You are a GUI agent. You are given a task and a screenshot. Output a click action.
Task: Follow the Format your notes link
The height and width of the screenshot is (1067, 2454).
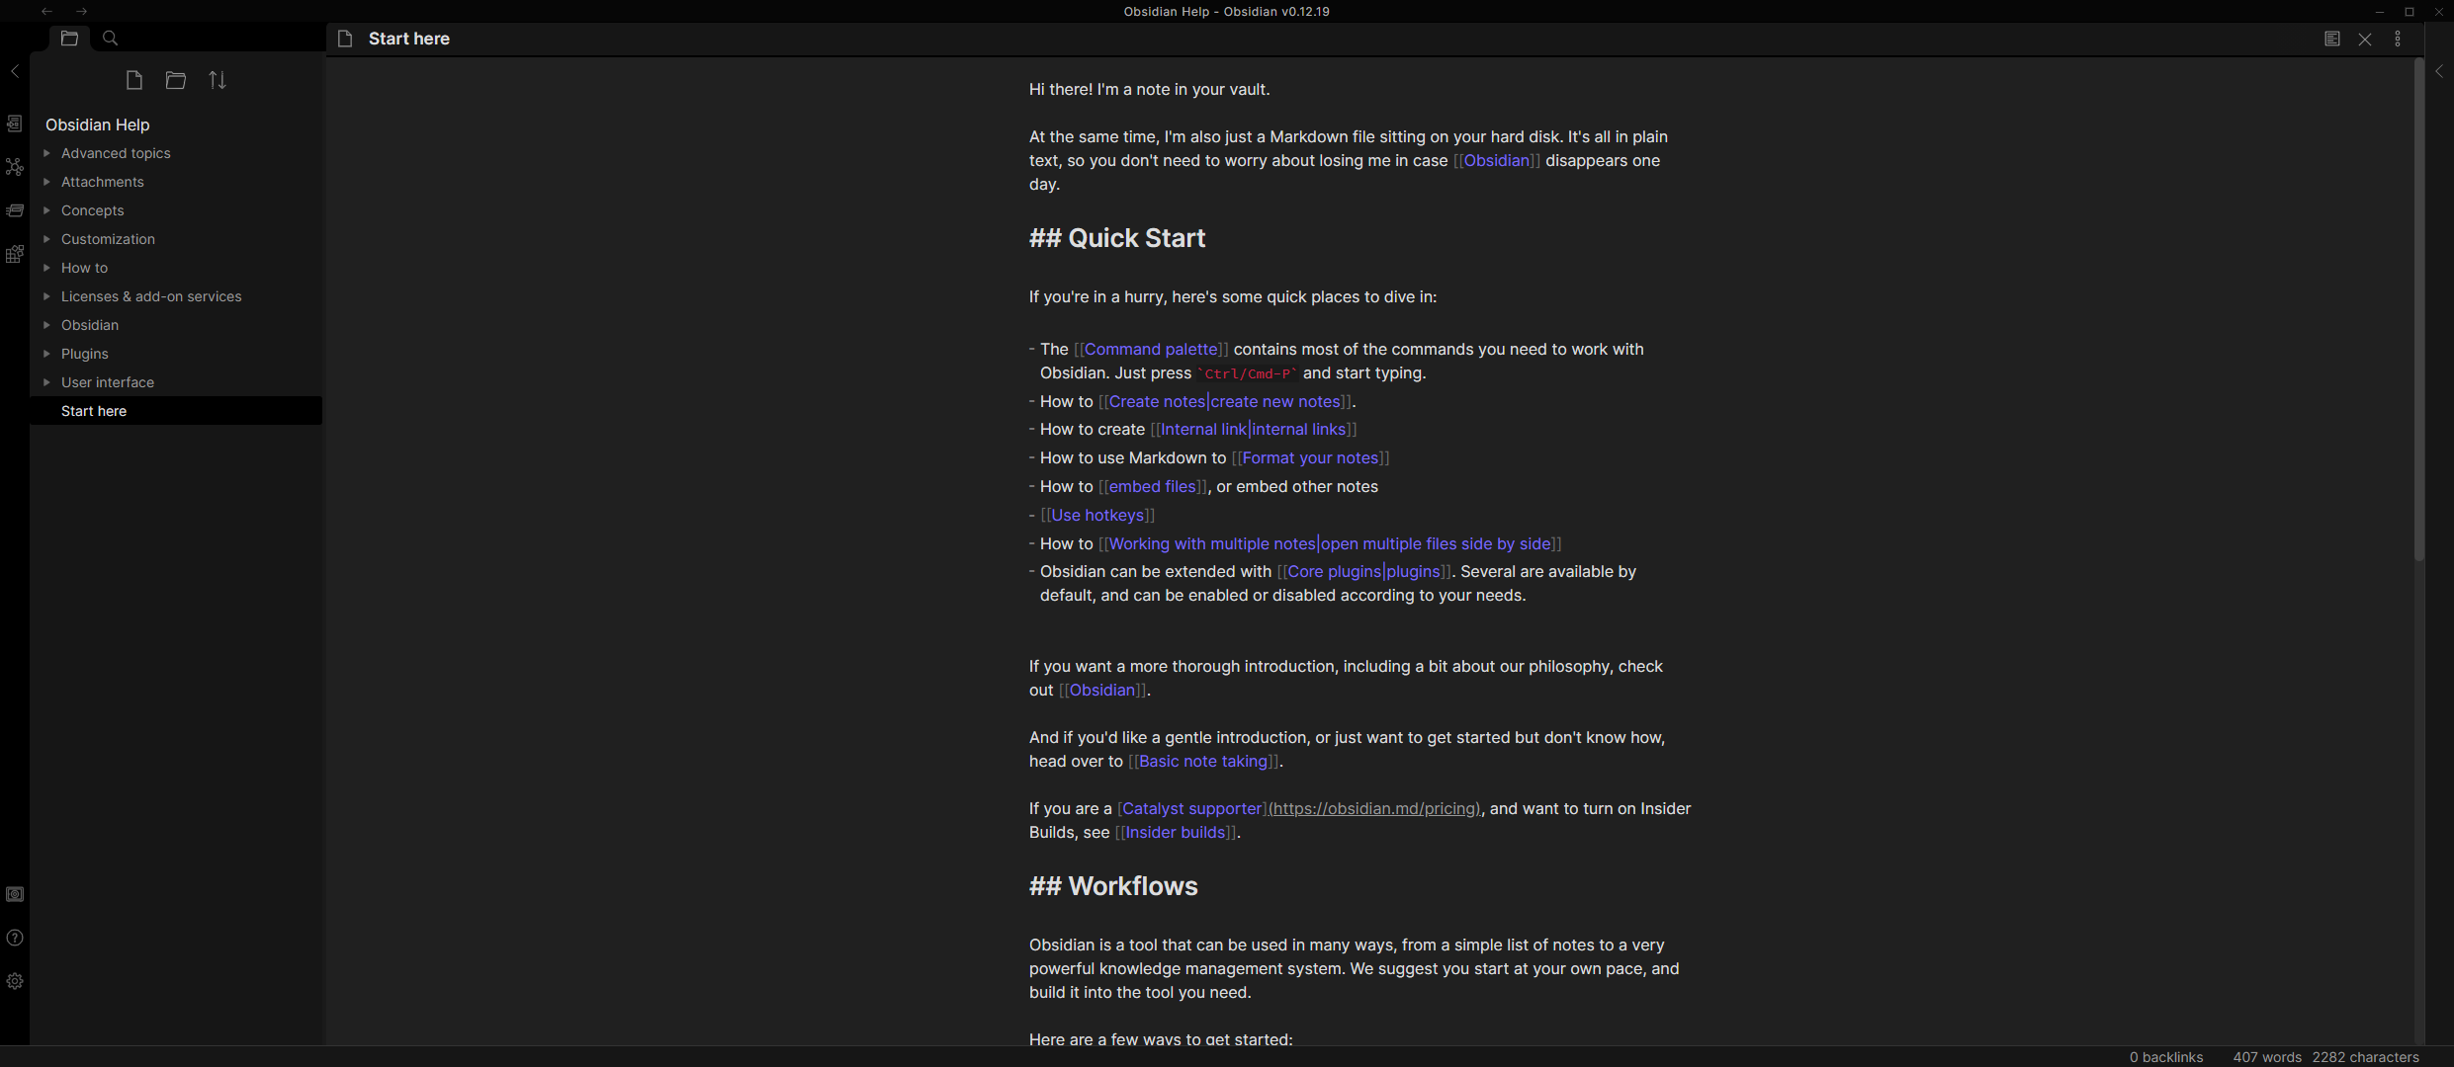(x=1310, y=457)
